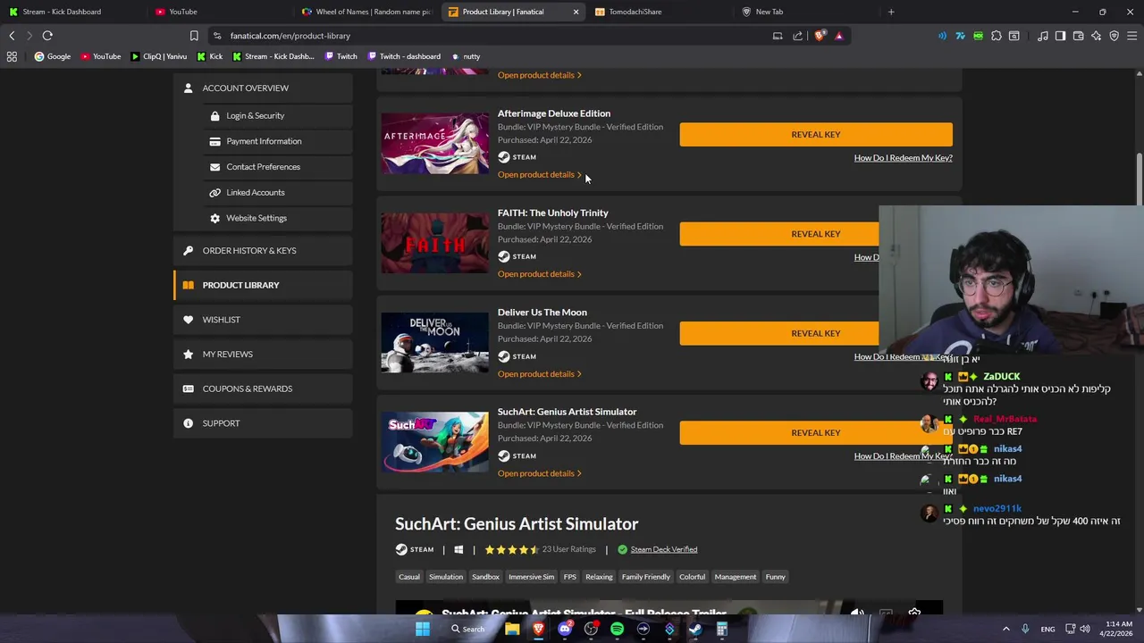The width and height of the screenshot is (1144, 643).
Task: Open product details under Deliver Us The Moon
Action: coord(539,373)
